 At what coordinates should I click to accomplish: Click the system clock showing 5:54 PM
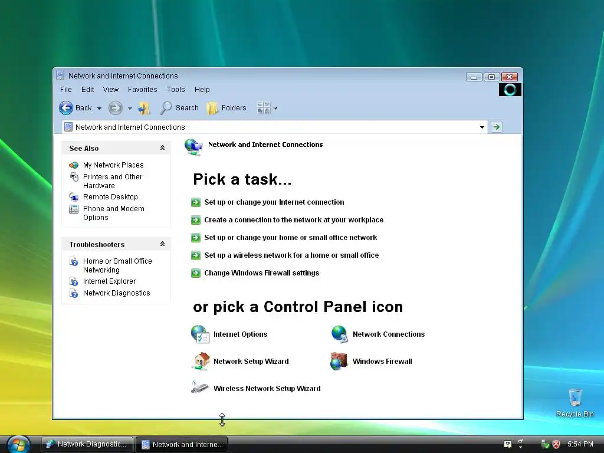580,444
